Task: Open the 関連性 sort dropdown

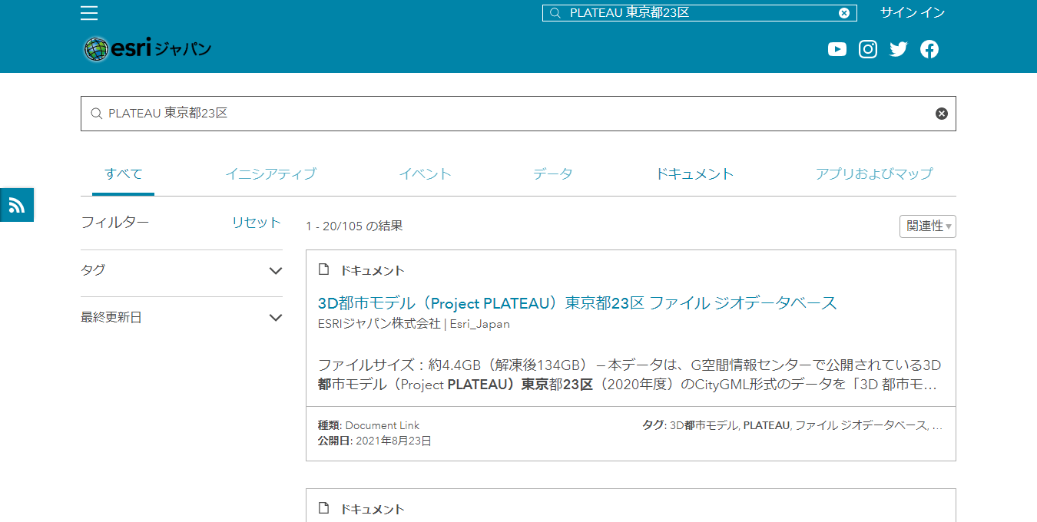Action: coord(928,226)
